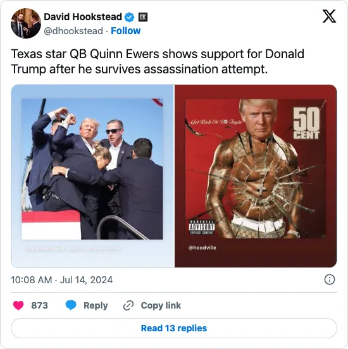Viewport: 348px width, 349px height.
Task: Click the tweet text about Quinn Ewers
Action: coord(158,61)
